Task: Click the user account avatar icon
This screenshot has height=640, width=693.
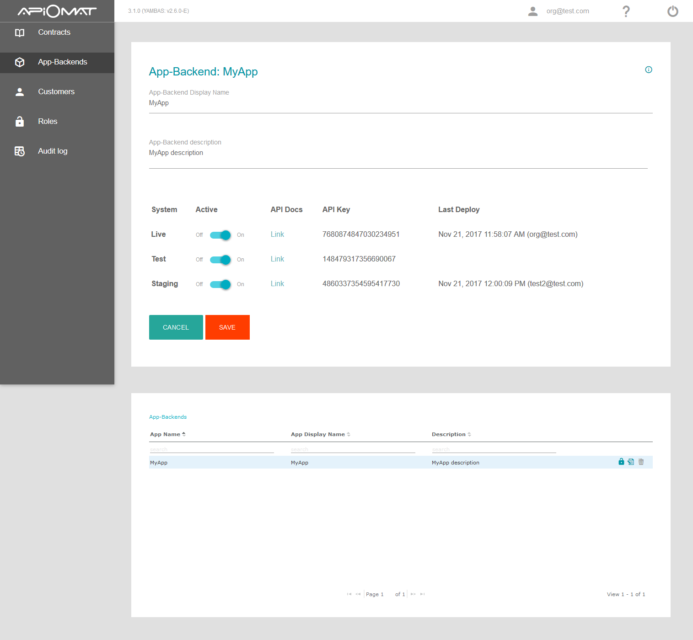Action: [x=533, y=11]
